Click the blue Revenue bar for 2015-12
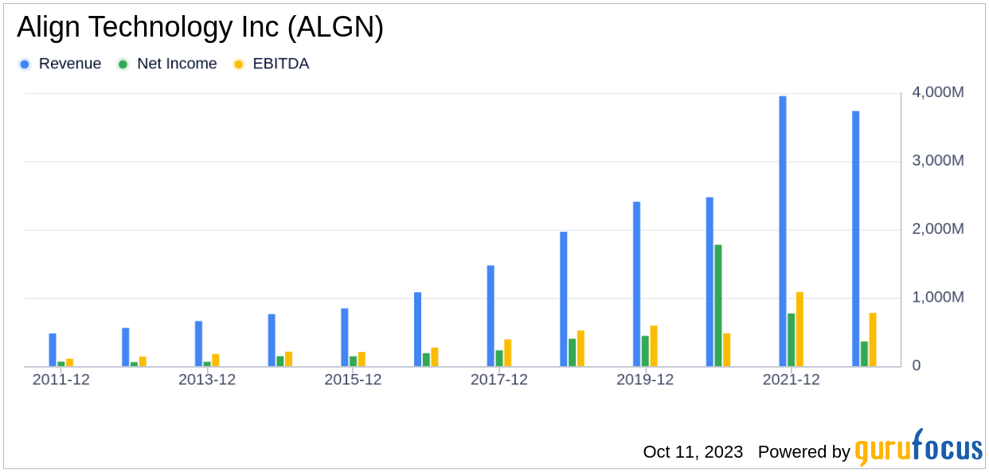Screen dimensions: 989x472 pos(345,337)
